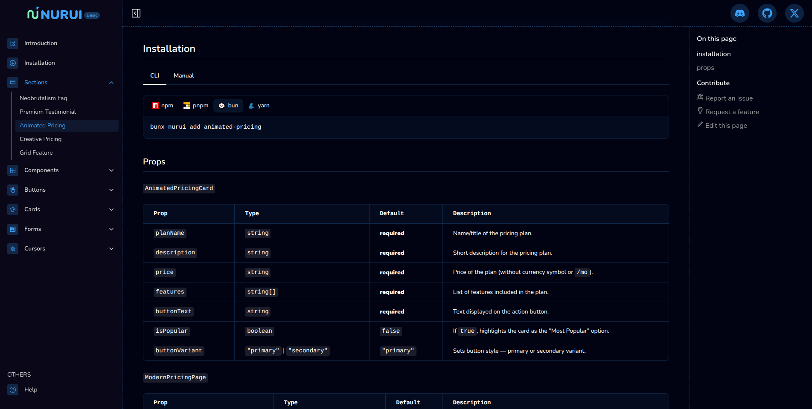Click the AnimatedPricingCard code label
The width and height of the screenshot is (812, 409).
(x=179, y=188)
